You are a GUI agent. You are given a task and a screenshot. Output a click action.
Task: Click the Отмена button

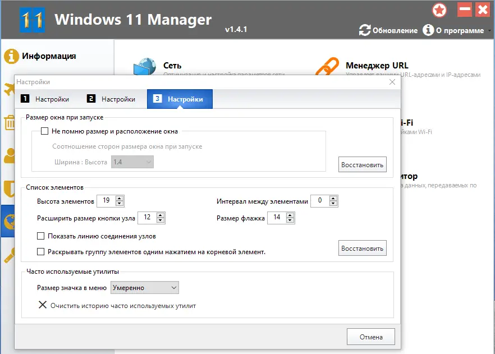pyautogui.click(x=372, y=337)
